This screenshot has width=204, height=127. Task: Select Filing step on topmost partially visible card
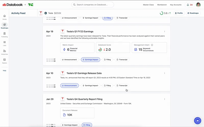[107, 18]
